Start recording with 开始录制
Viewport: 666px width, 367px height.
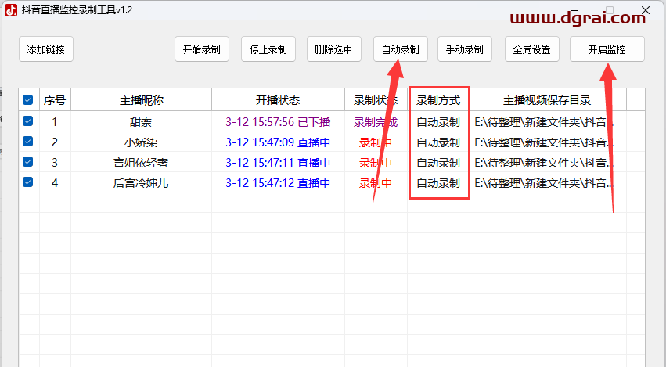coord(202,49)
